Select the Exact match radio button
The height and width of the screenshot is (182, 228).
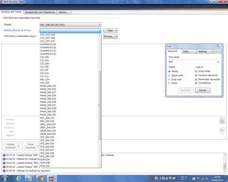tap(169, 83)
